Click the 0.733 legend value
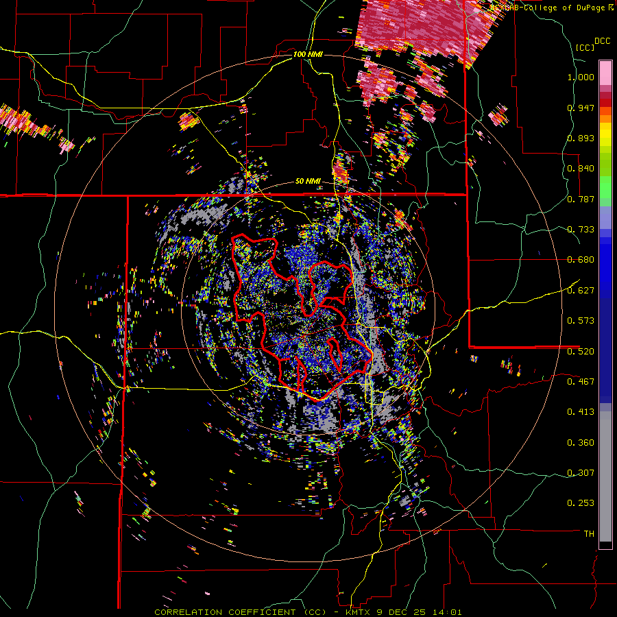The width and height of the screenshot is (617, 617). point(581,230)
